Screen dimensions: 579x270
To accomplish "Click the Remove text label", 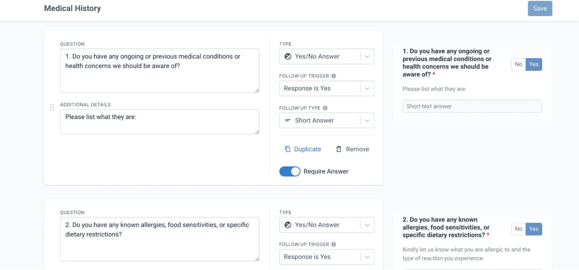I will pyautogui.click(x=357, y=149).
